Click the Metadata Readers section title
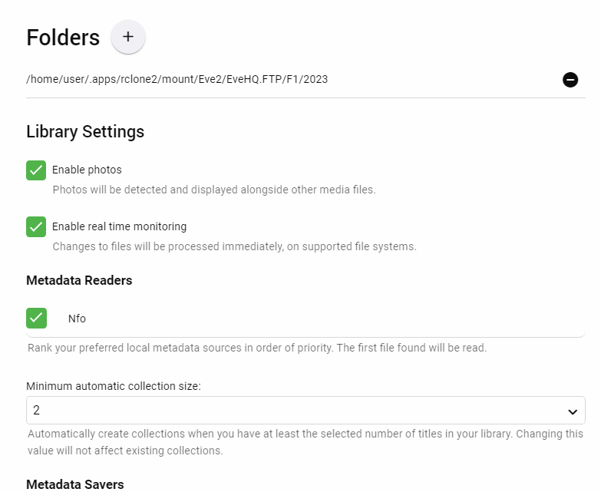This screenshot has width=601, height=492. pyautogui.click(x=79, y=280)
